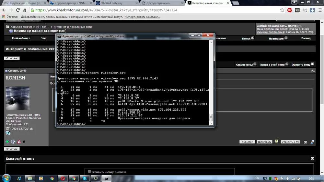Switch to the Торрент-трекер NNM tab
The width and height of the screenshot is (324, 182).
click(70, 3)
